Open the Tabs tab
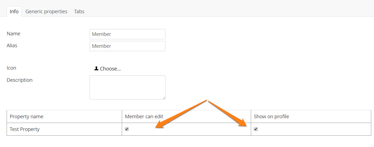The width and height of the screenshot is (374, 147). (79, 11)
